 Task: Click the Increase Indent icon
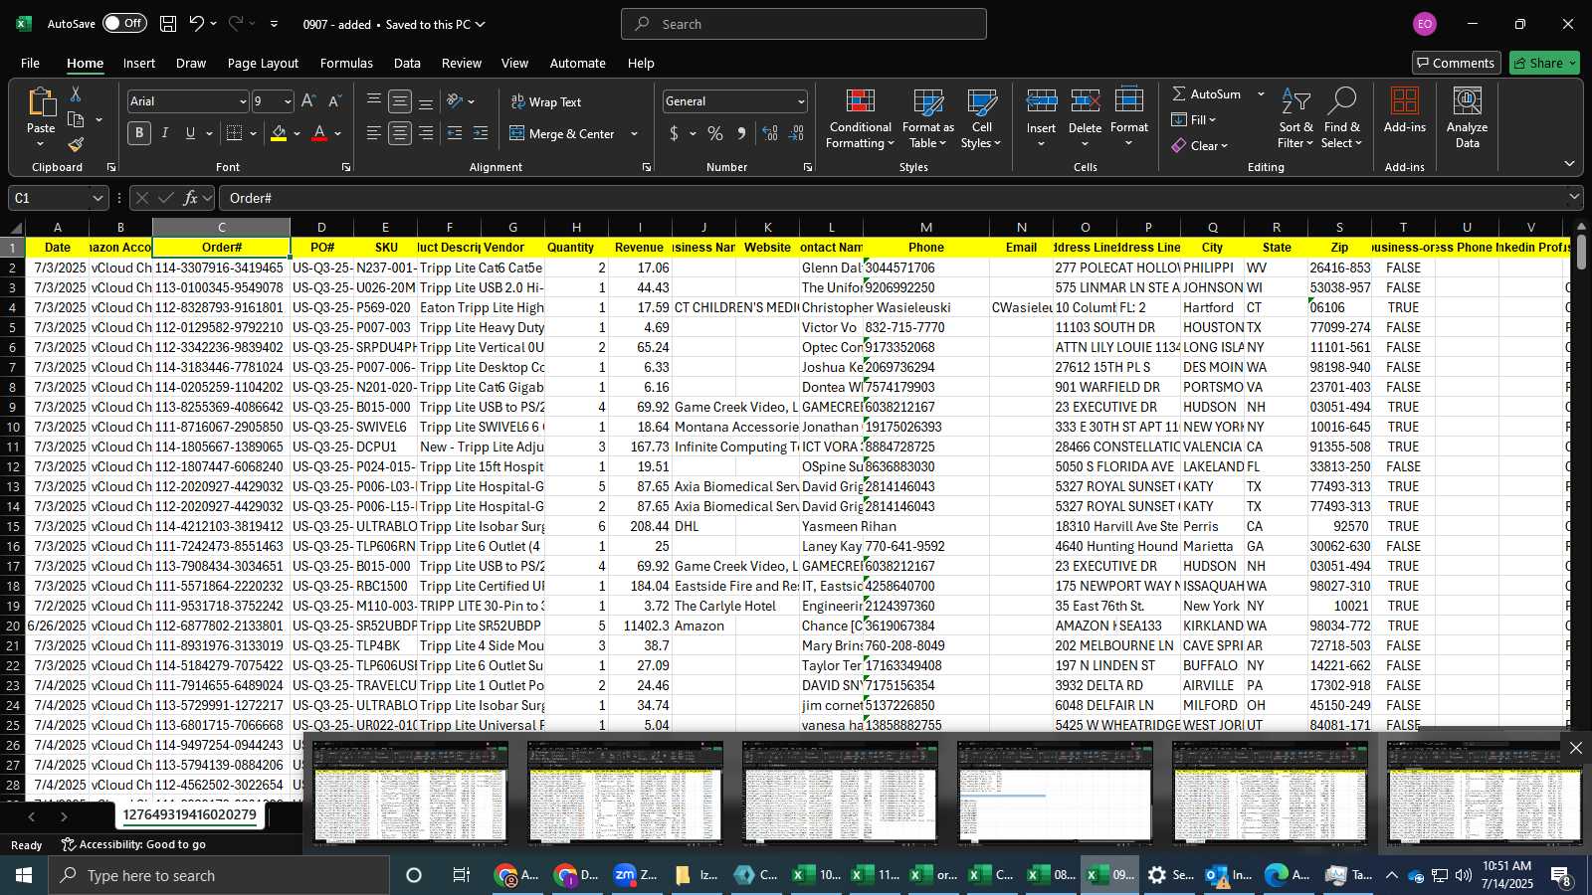(x=481, y=133)
